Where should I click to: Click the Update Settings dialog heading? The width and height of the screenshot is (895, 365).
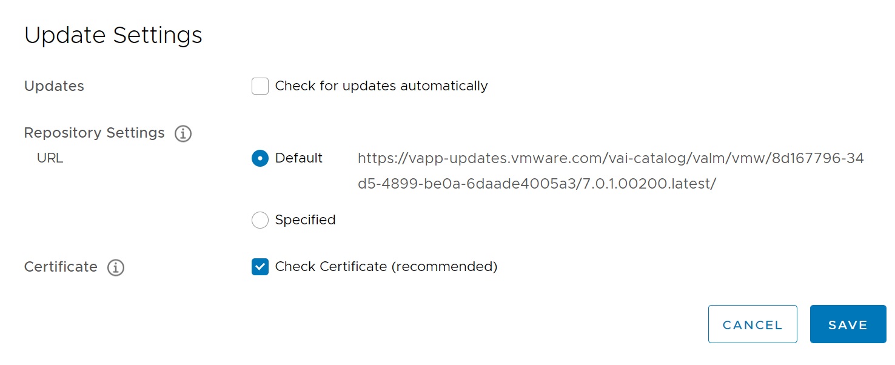(113, 35)
